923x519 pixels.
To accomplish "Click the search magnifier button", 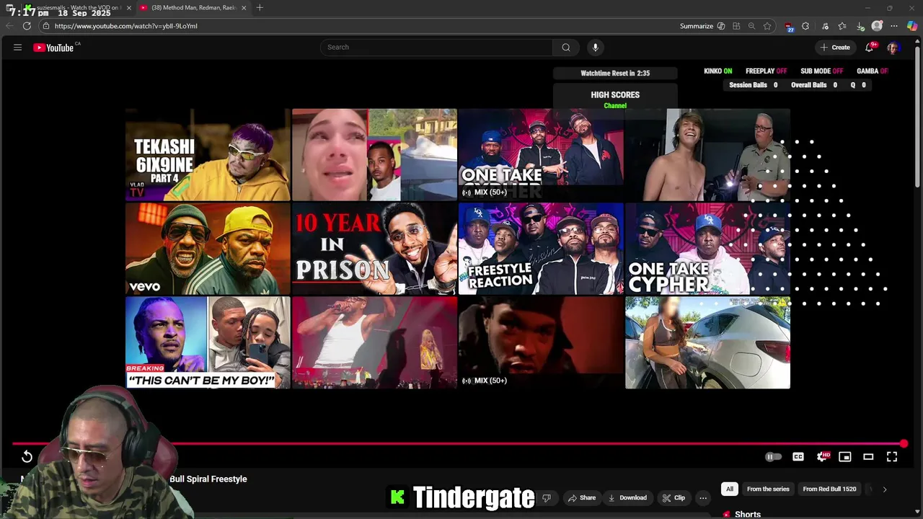I will coord(566,48).
